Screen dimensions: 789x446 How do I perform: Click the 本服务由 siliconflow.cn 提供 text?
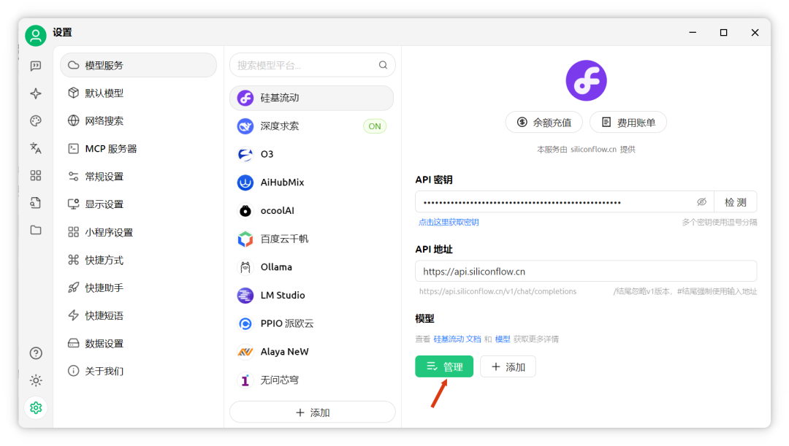[586, 150]
